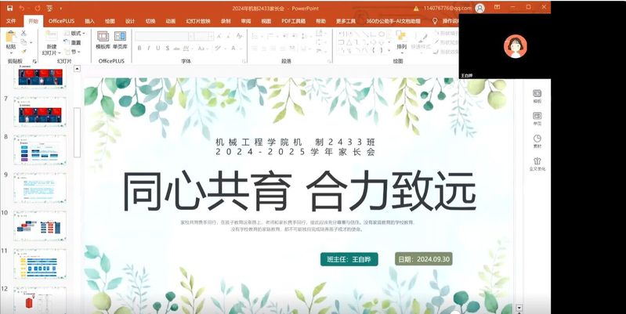Click the Paste (粘贴) clipboard icon
The height and width of the screenshot is (314, 626).
pos(10,38)
